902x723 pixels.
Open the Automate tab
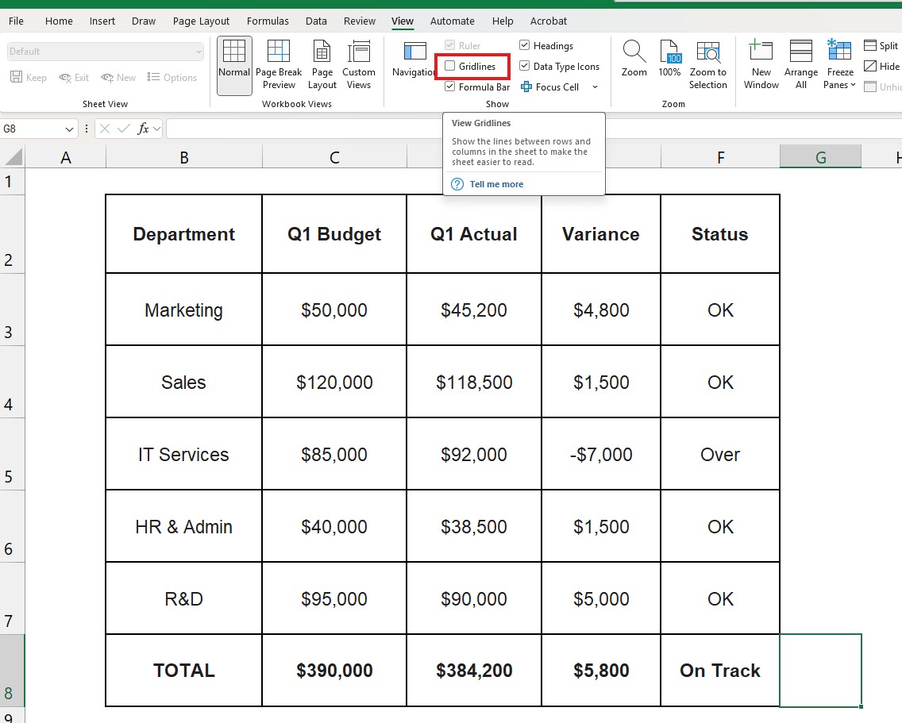click(452, 21)
